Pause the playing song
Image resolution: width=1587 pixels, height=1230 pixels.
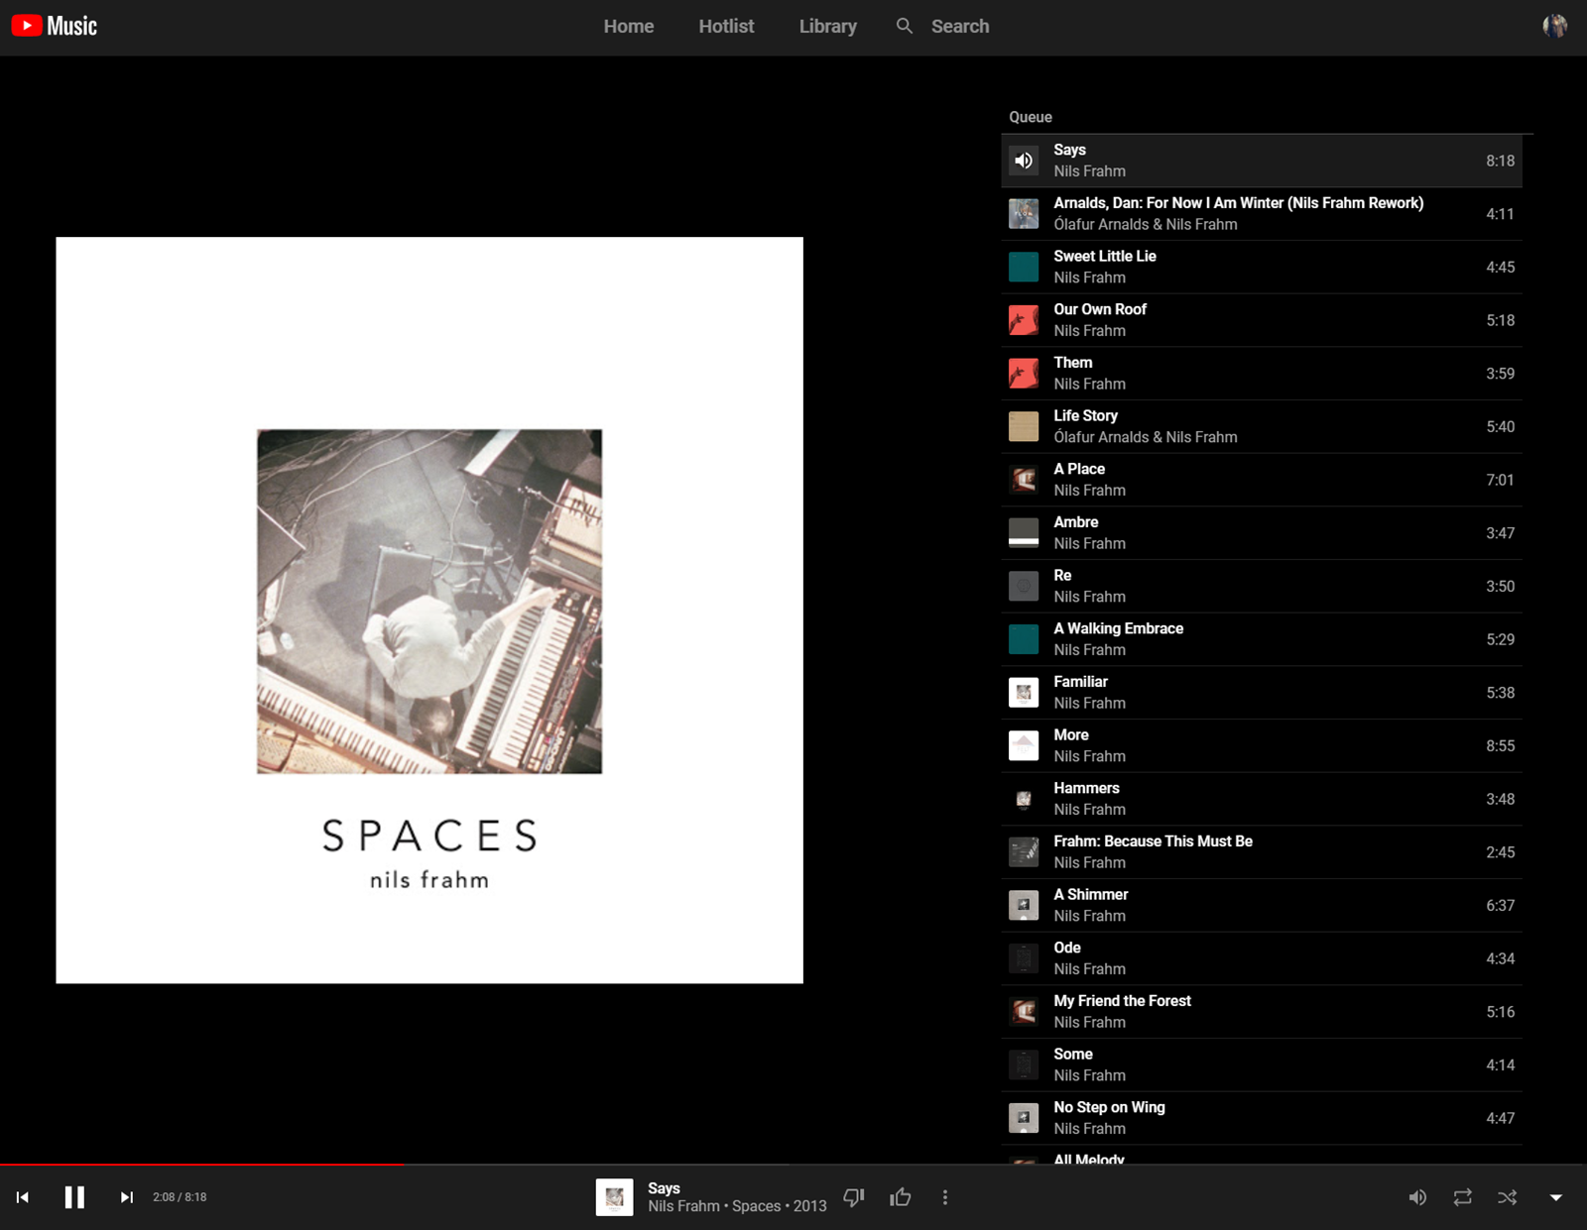pyautogui.click(x=74, y=1197)
